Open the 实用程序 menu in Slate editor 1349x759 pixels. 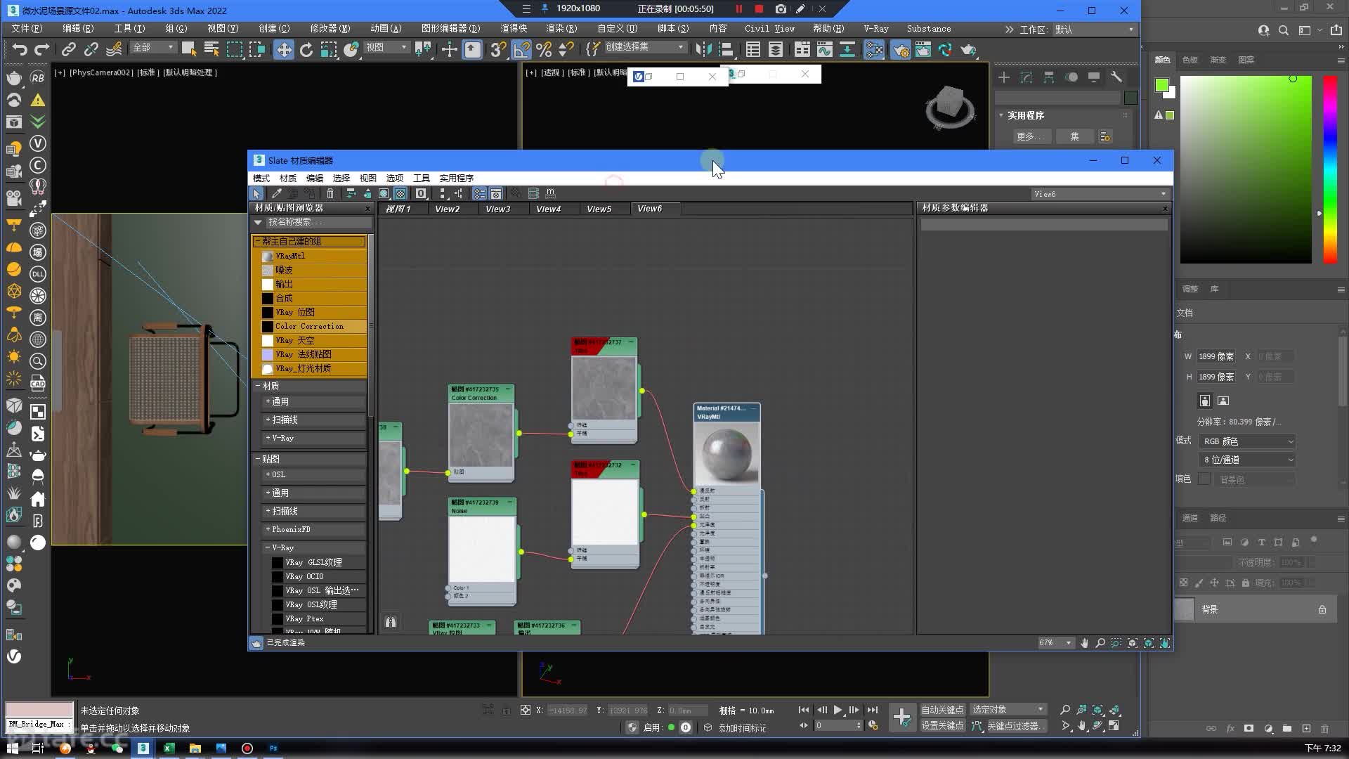coord(456,179)
